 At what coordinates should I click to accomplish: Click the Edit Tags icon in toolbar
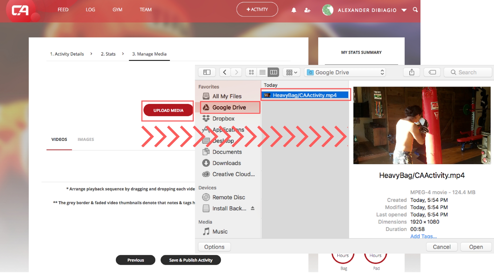pos(432,72)
